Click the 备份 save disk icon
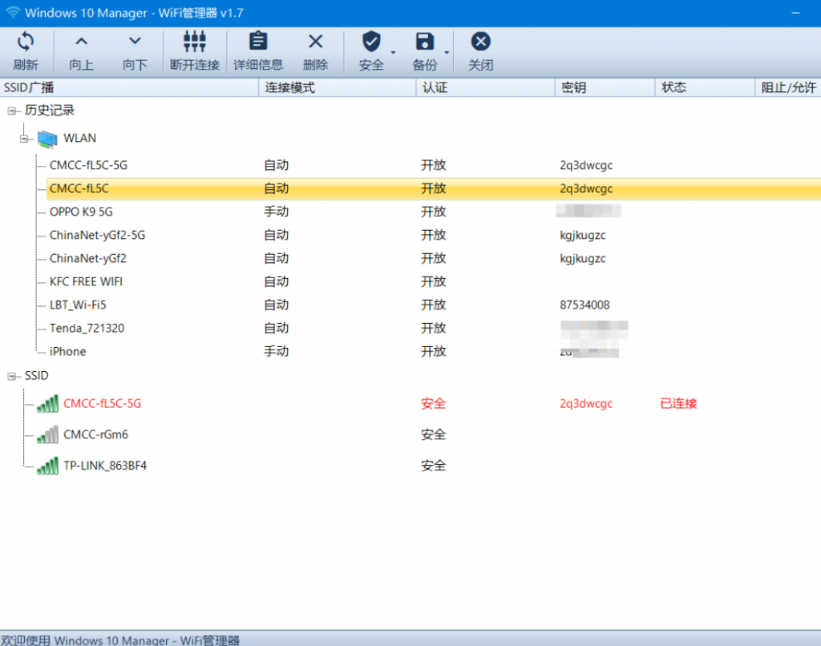 425,42
